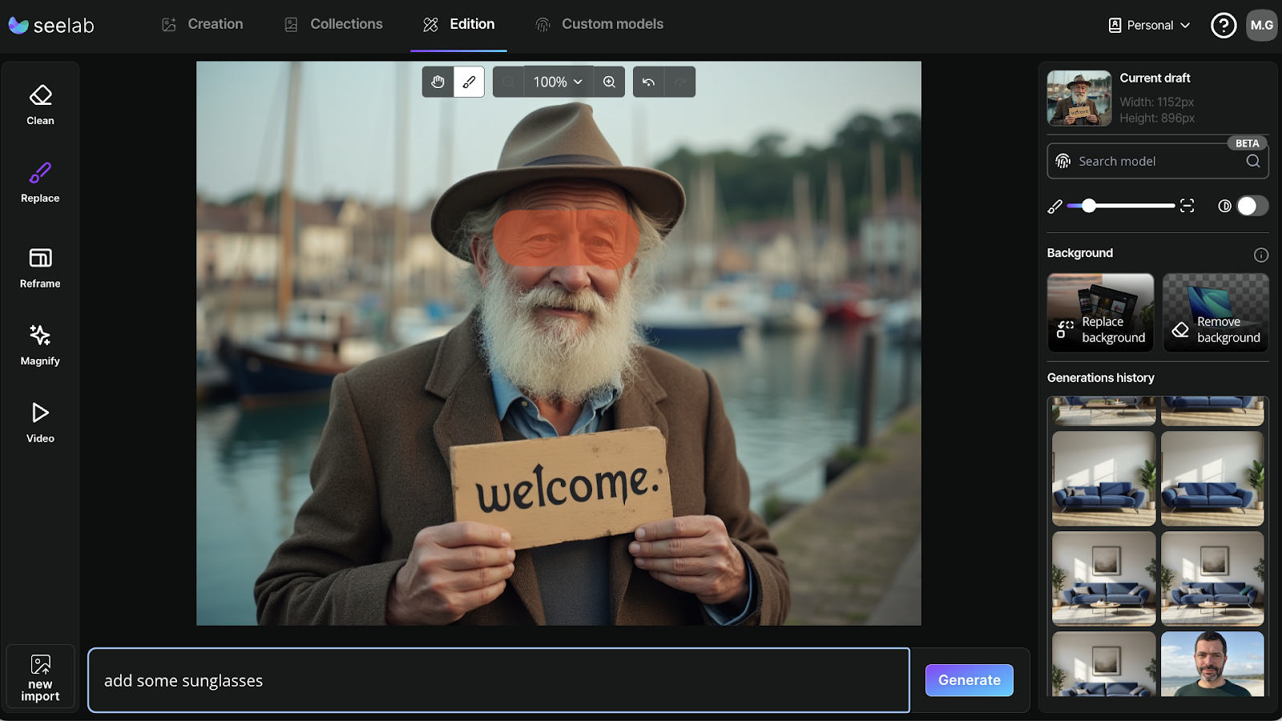
Task: Click the Generate button
Action: [969, 679]
